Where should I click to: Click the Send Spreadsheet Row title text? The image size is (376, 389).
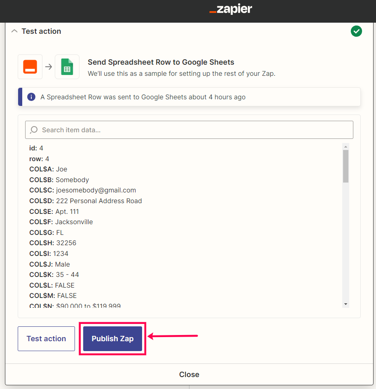point(161,62)
